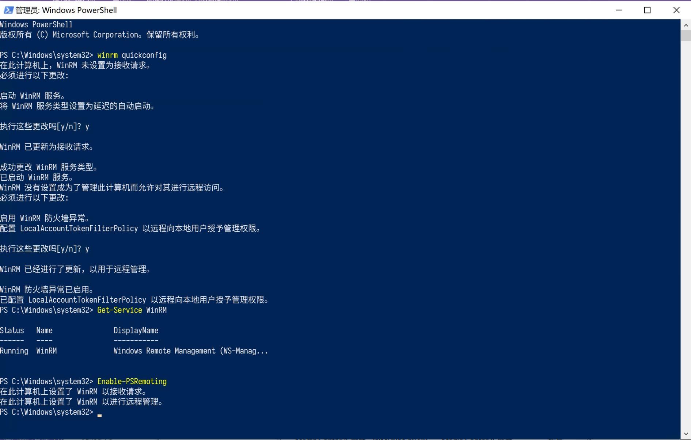Image resolution: width=691 pixels, height=440 pixels.
Task: Click the line "在此计算机上,WinRM 未设置为接收请求。"
Action: pos(76,65)
